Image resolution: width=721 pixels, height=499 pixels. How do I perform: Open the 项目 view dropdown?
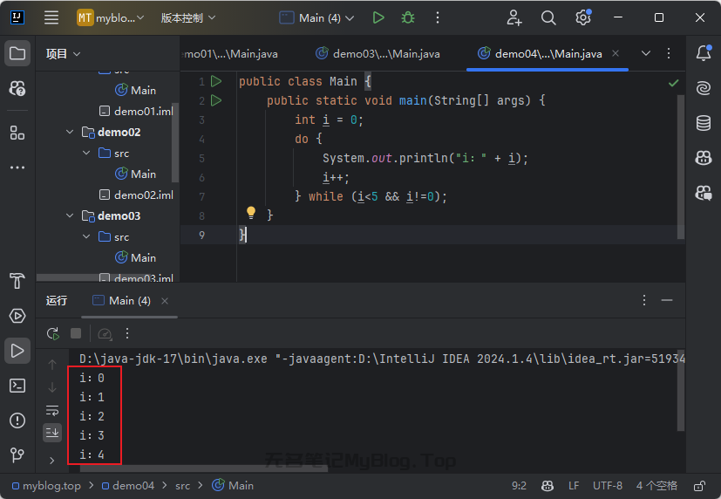pos(63,54)
